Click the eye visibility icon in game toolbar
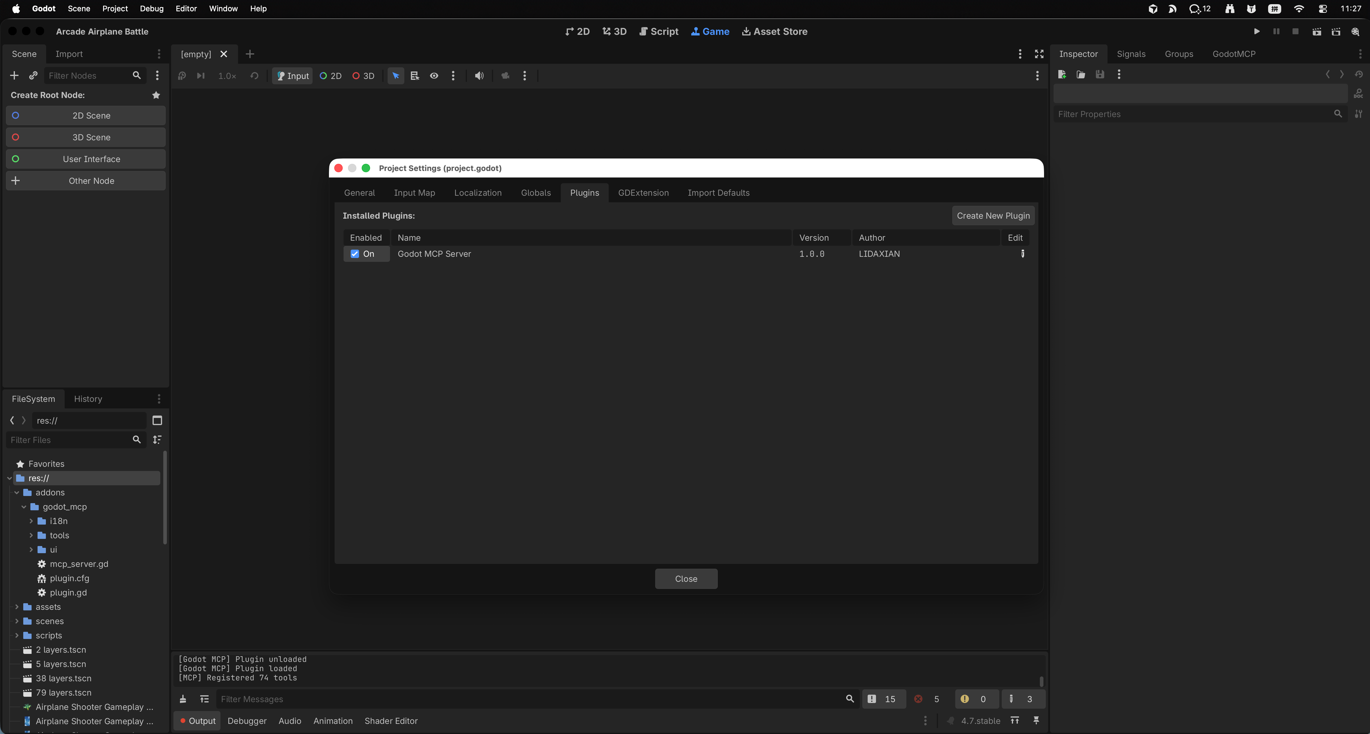This screenshot has width=1370, height=734. [434, 76]
